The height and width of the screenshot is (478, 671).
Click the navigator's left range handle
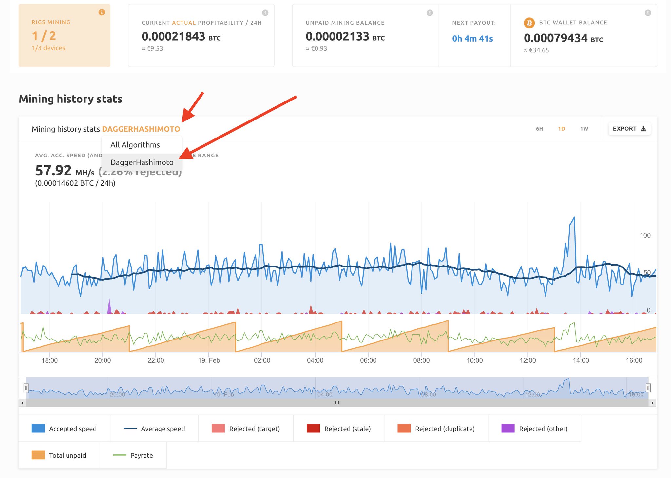pyautogui.click(x=26, y=388)
